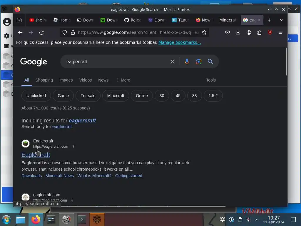Search by image with Google Lens
Image resolution: width=301 pixels, height=226 pixels.
pyautogui.click(x=198, y=62)
